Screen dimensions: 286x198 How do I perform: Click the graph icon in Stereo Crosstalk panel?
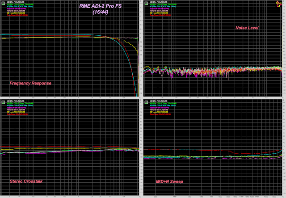3,102
